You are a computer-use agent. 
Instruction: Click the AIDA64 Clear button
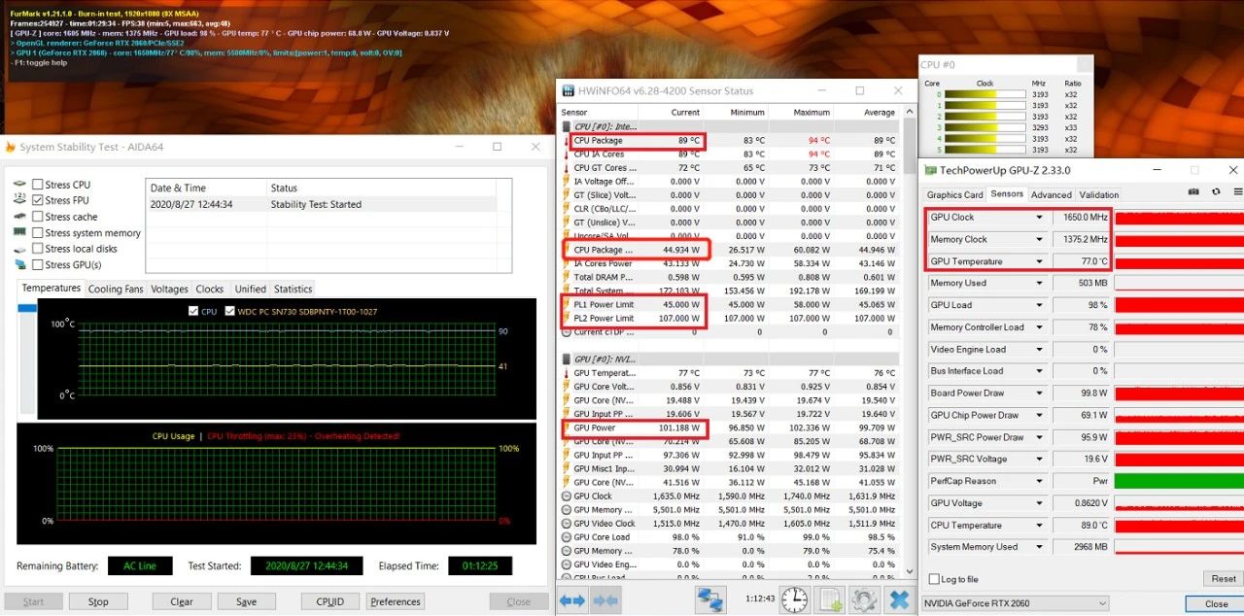(x=182, y=601)
